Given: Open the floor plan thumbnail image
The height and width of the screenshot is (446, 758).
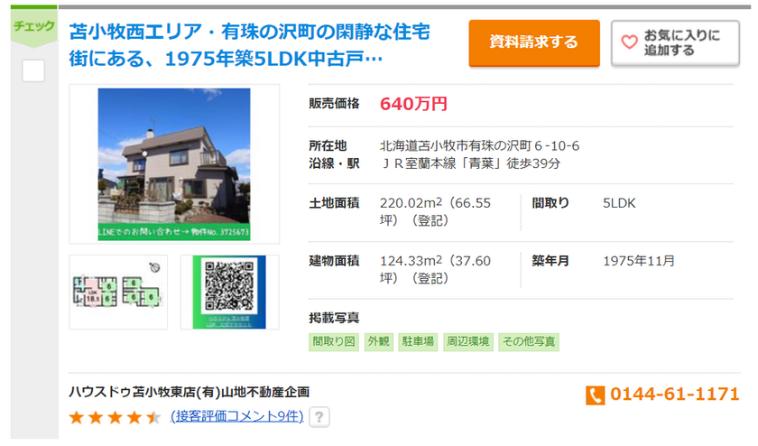Looking at the screenshot, I should [x=119, y=292].
